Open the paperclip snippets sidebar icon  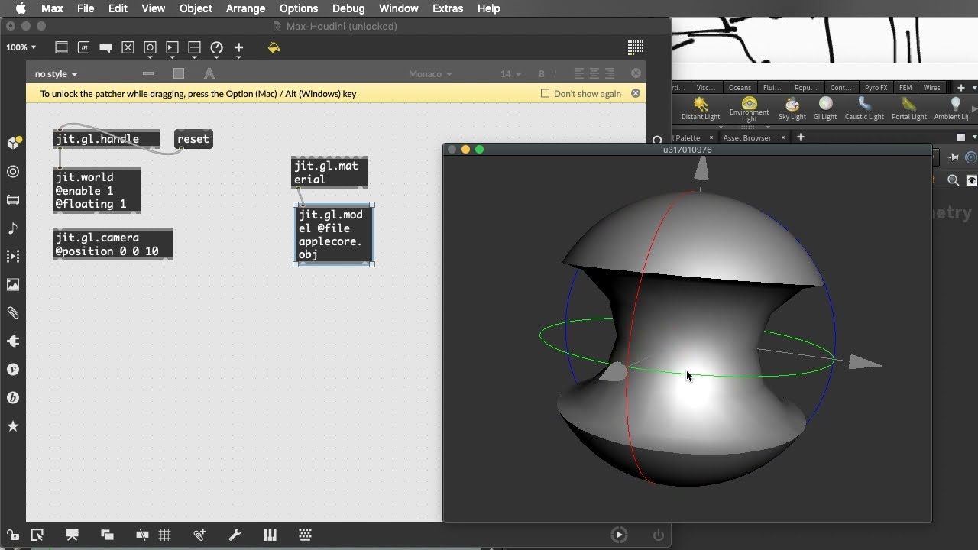point(13,312)
